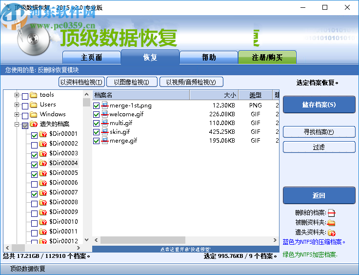Click the $Dir00008 lost folder icon
The width and height of the screenshot is (359, 275).
(43, 202)
